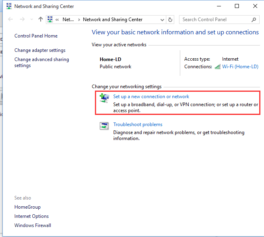Screen dimensions: 264x237
Task: Click the Forward navigation arrow
Action: pos(22,20)
